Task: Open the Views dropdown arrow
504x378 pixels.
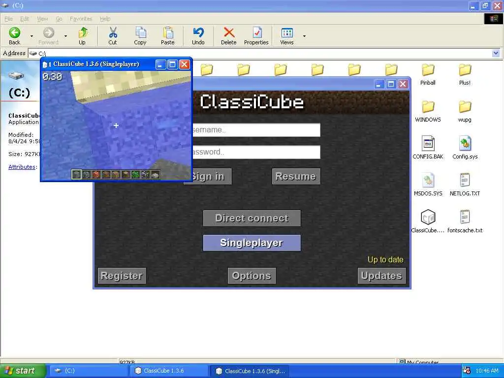Action: tap(304, 36)
